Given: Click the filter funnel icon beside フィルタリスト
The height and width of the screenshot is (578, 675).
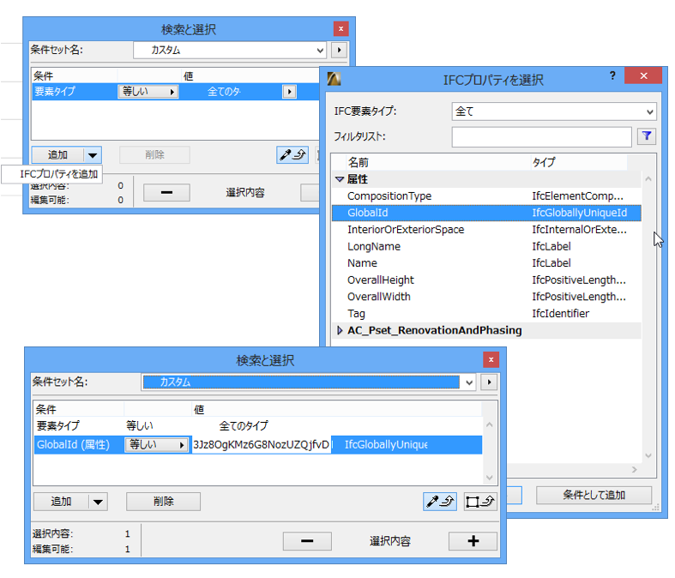Looking at the screenshot, I should [x=646, y=136].
